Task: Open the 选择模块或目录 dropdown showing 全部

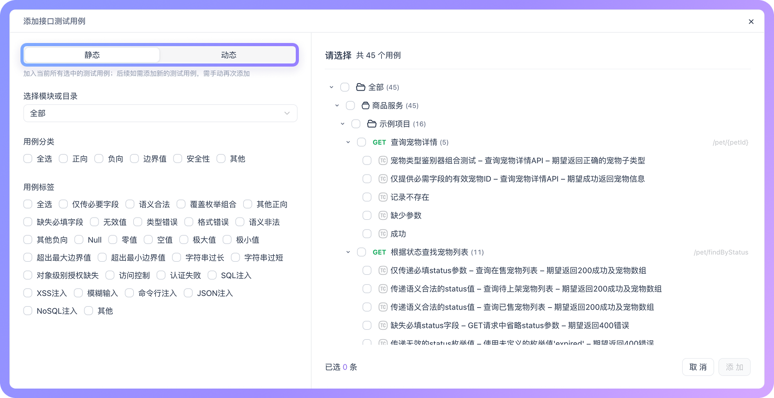Action: (160, 113)
